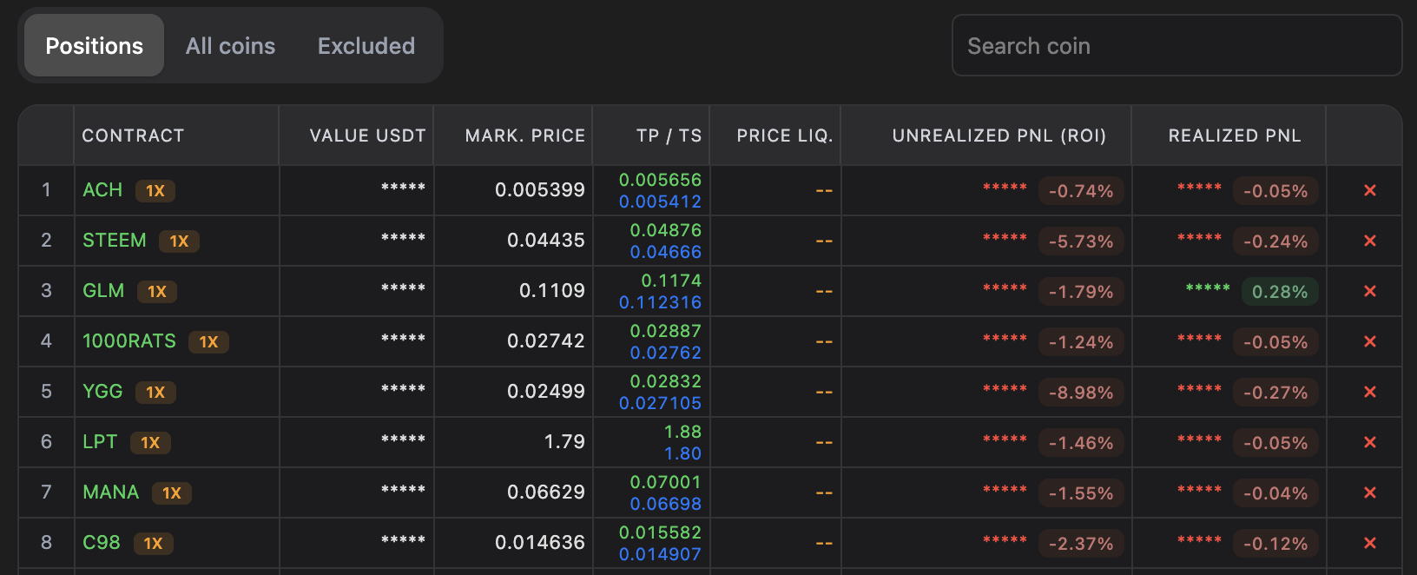
Task: Open the 1000RATS contract link
Action: coord(129,341)
